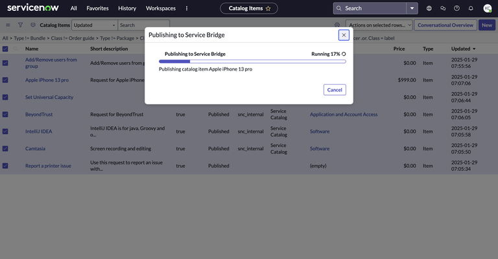
Task: Uncheck the BeyondTrust row checkbox
Action: 5,115
